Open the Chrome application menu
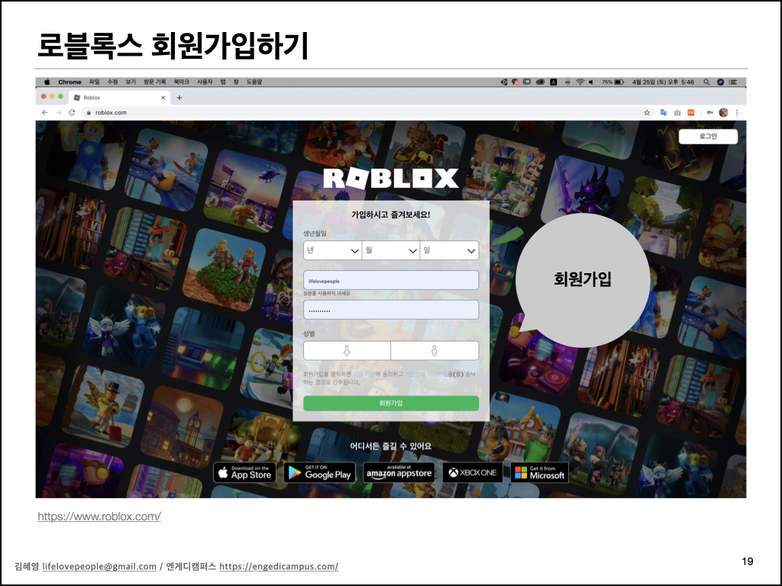 pyautogui.click(x=69, y=82)
